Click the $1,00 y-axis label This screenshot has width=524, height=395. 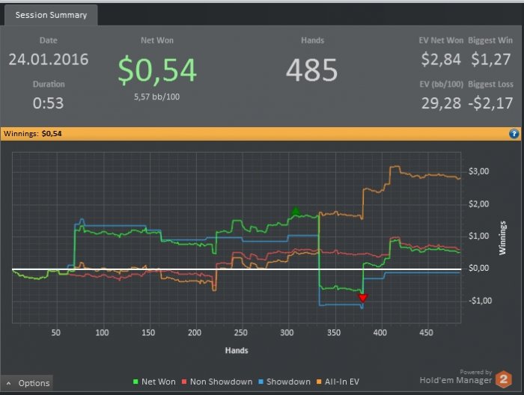[x=478, y=236]
